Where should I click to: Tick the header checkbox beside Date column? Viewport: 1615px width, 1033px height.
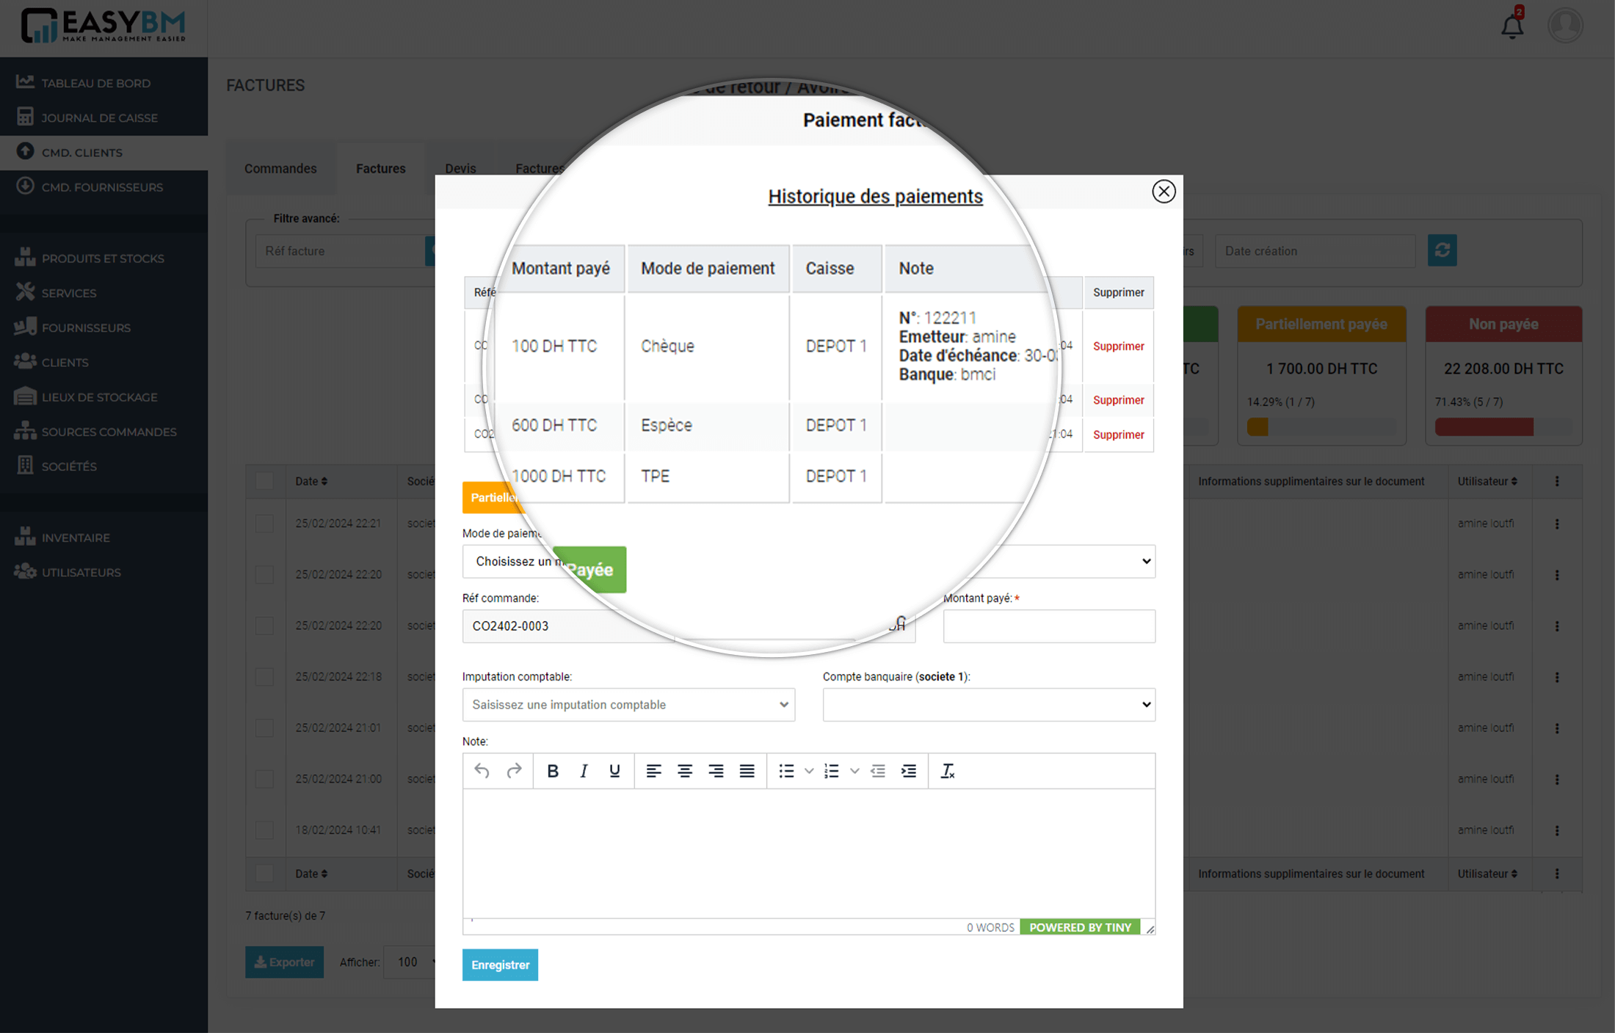coord(264,481)
